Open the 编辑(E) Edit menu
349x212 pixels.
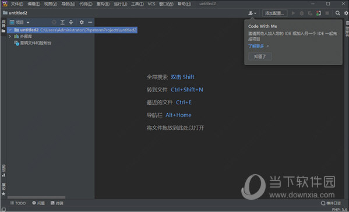pyautogui.click(x=34, y=4)
